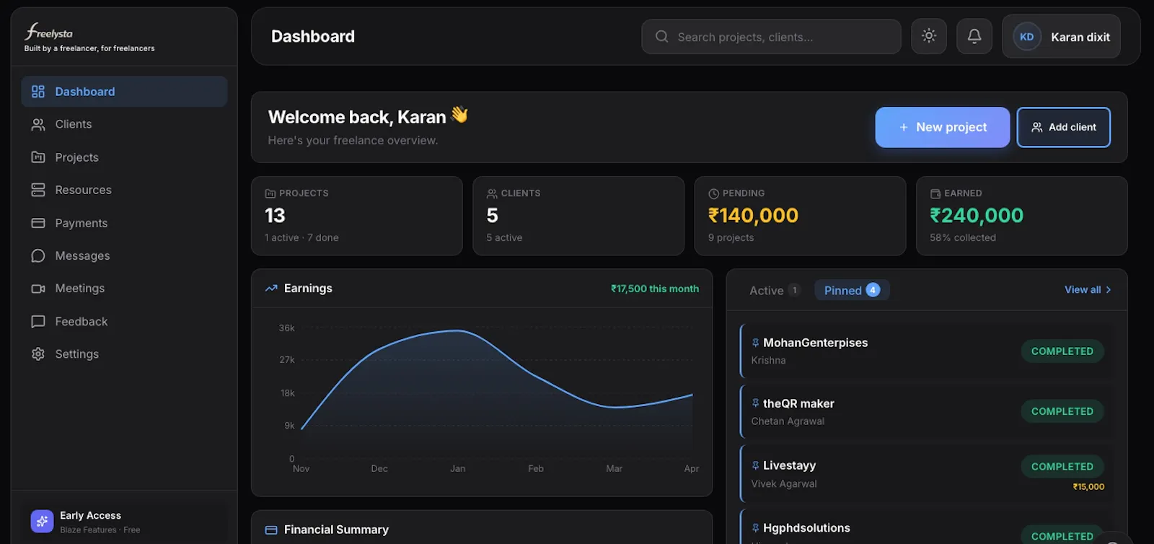
Task: Open the Clients stat card
Action: [578, 216]
